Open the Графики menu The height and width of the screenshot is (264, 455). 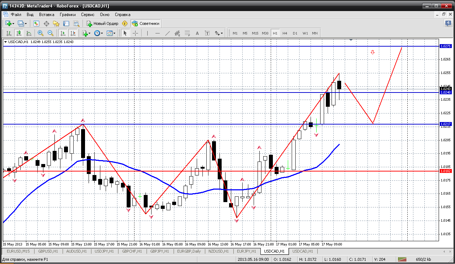tap(68, 15)
